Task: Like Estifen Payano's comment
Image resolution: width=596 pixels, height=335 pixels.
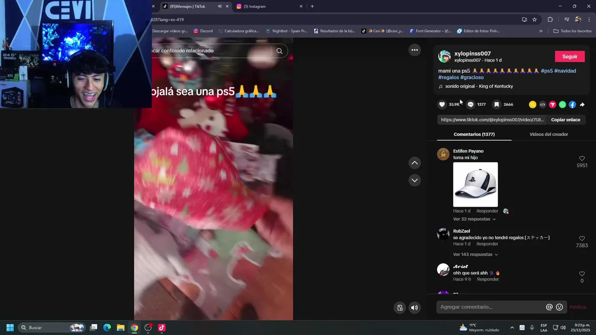Action: (582, 159)
